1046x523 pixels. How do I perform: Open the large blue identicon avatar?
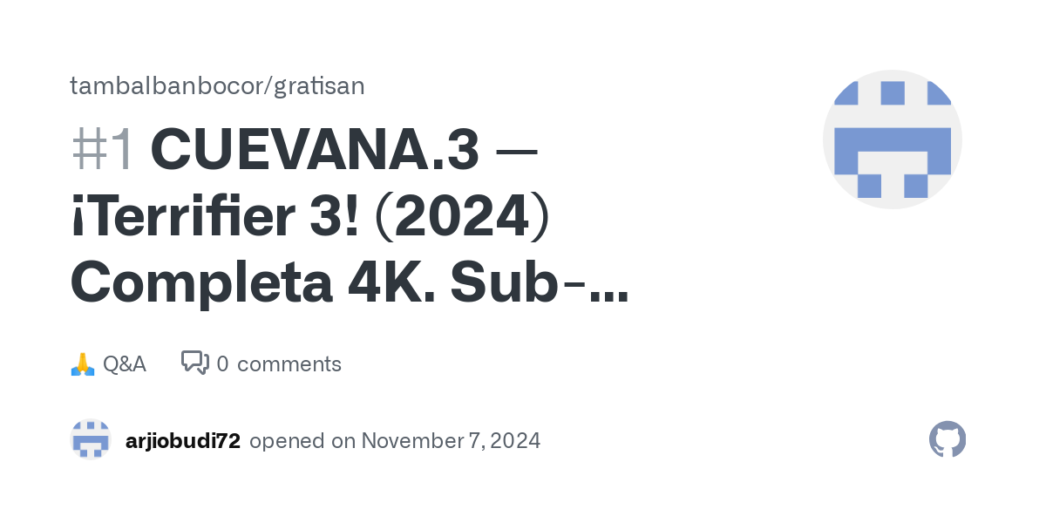[893, 139]
